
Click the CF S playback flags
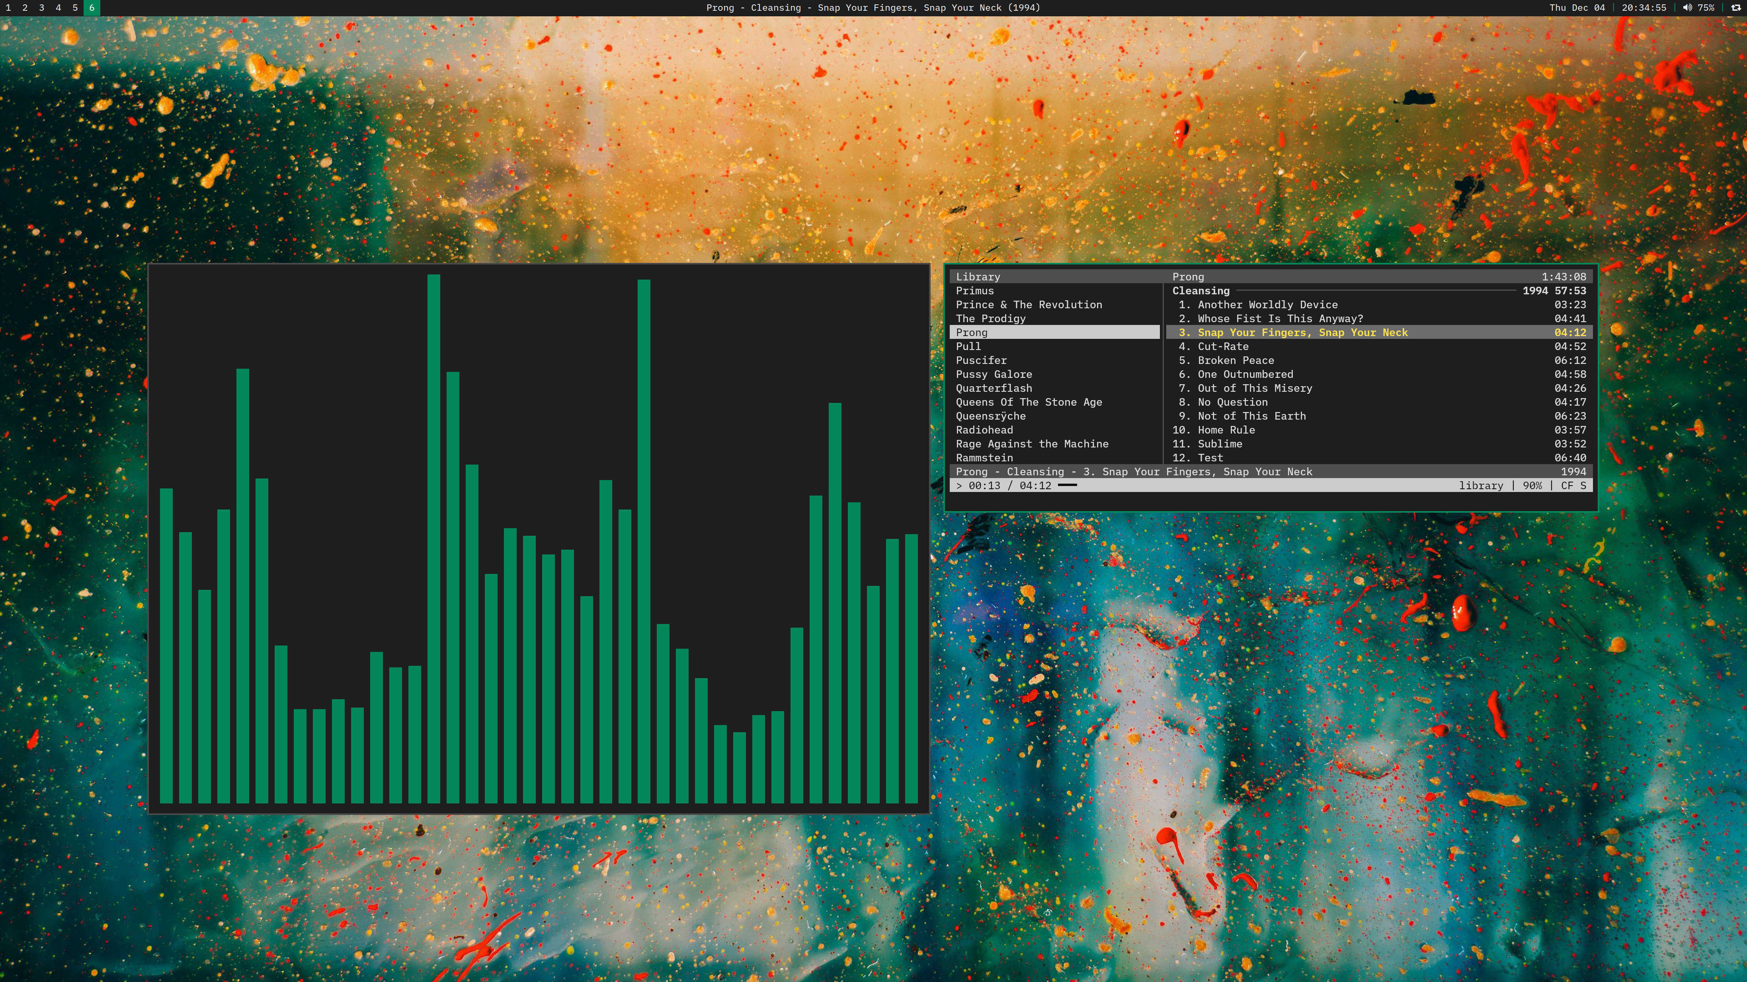(1573, 486)
